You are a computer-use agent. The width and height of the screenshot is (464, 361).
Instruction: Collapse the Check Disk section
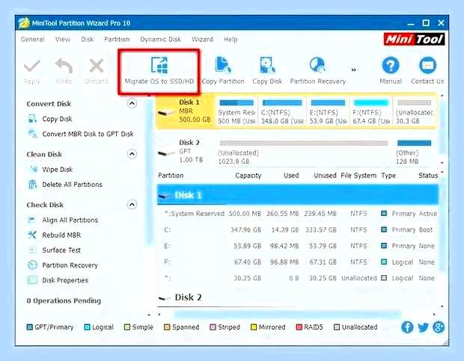(132, 205)
